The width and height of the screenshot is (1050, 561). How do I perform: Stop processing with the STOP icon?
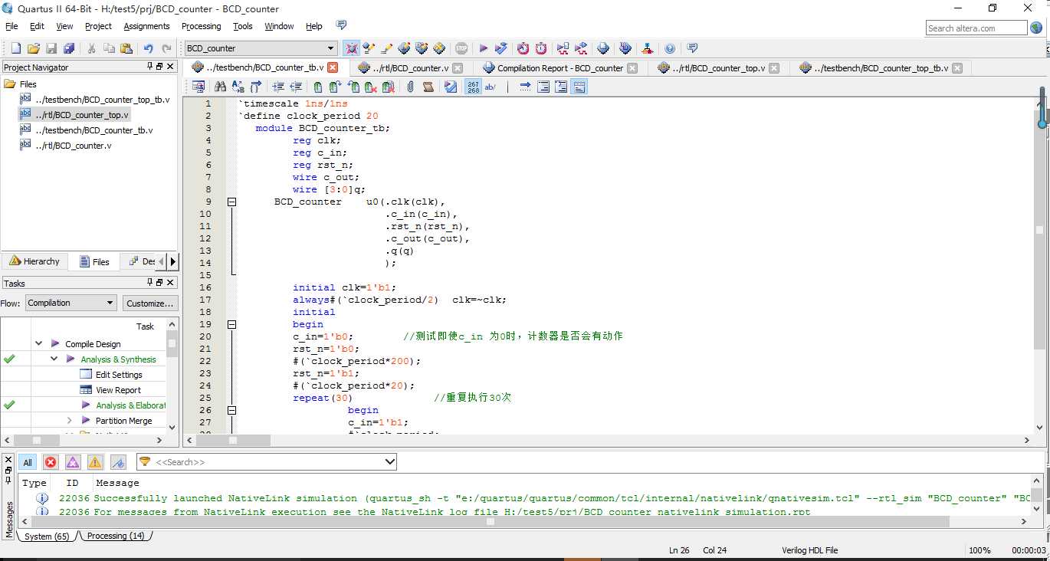pos(461,48)
